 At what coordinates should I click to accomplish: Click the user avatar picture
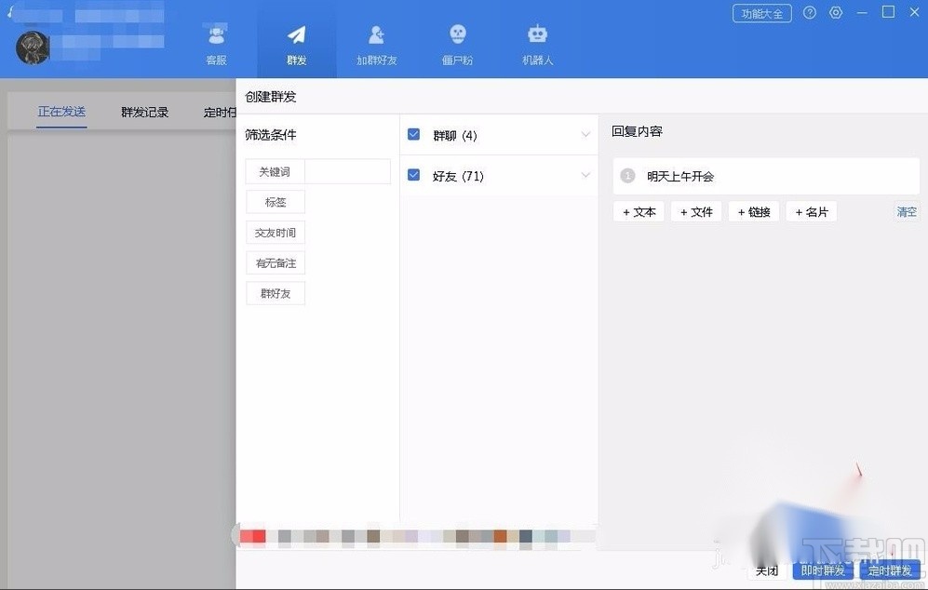tap(32, 47)
